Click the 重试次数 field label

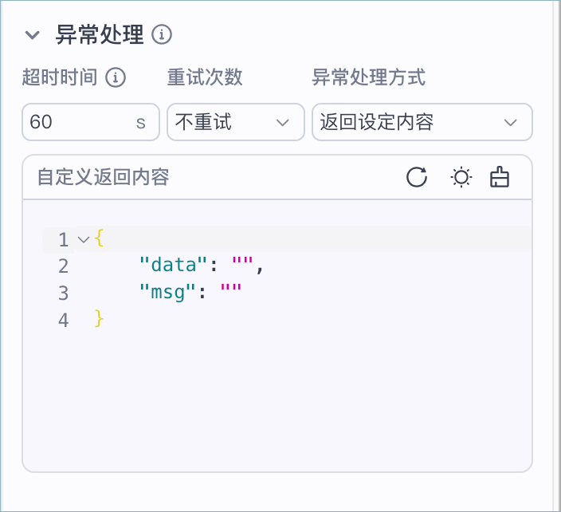point(205,77)
